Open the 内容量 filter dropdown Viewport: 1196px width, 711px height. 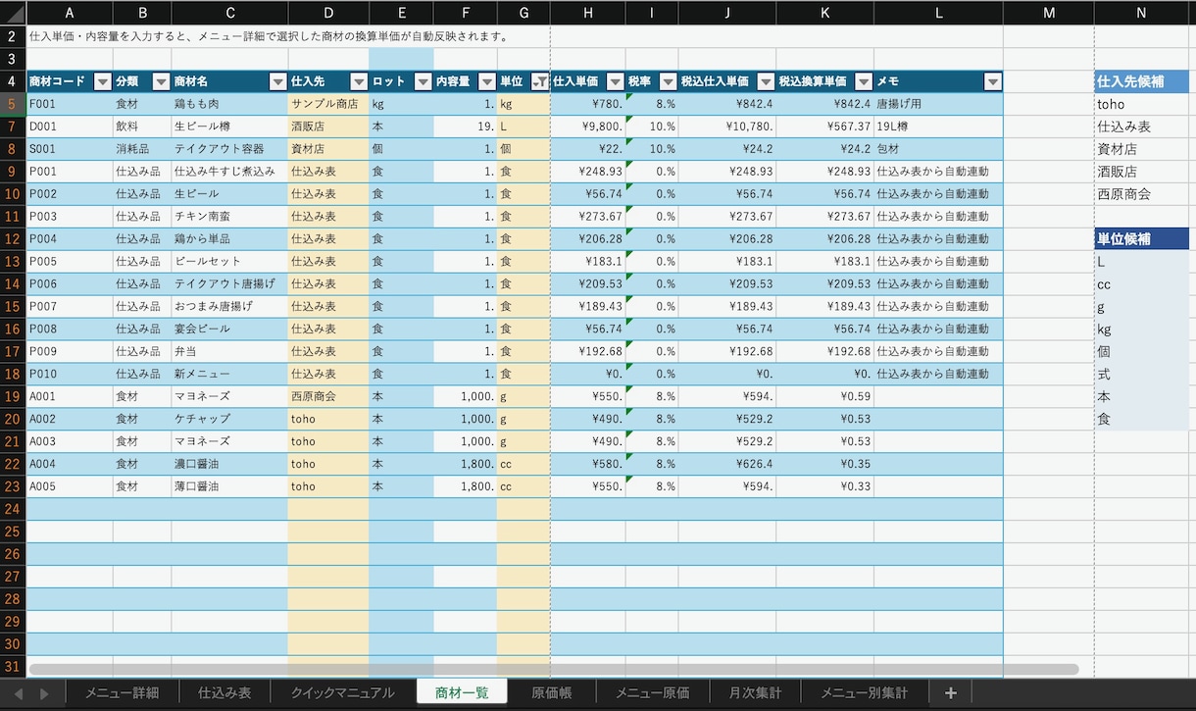click(486, 82)
